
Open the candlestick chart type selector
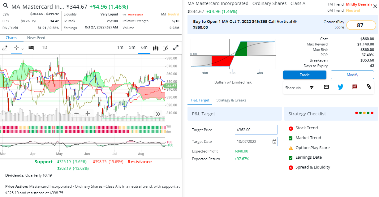coord(155,48)
